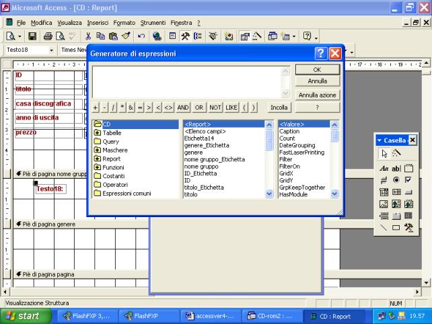
Task: Open the File menu
Action: (x=21, y=23)
